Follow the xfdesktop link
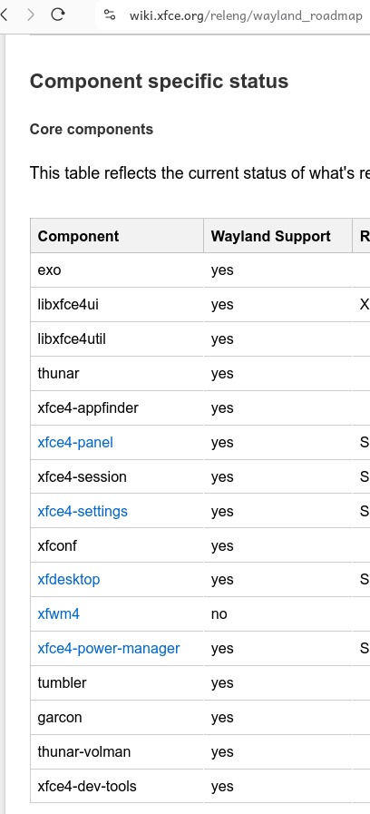 [x=69, y=579]
